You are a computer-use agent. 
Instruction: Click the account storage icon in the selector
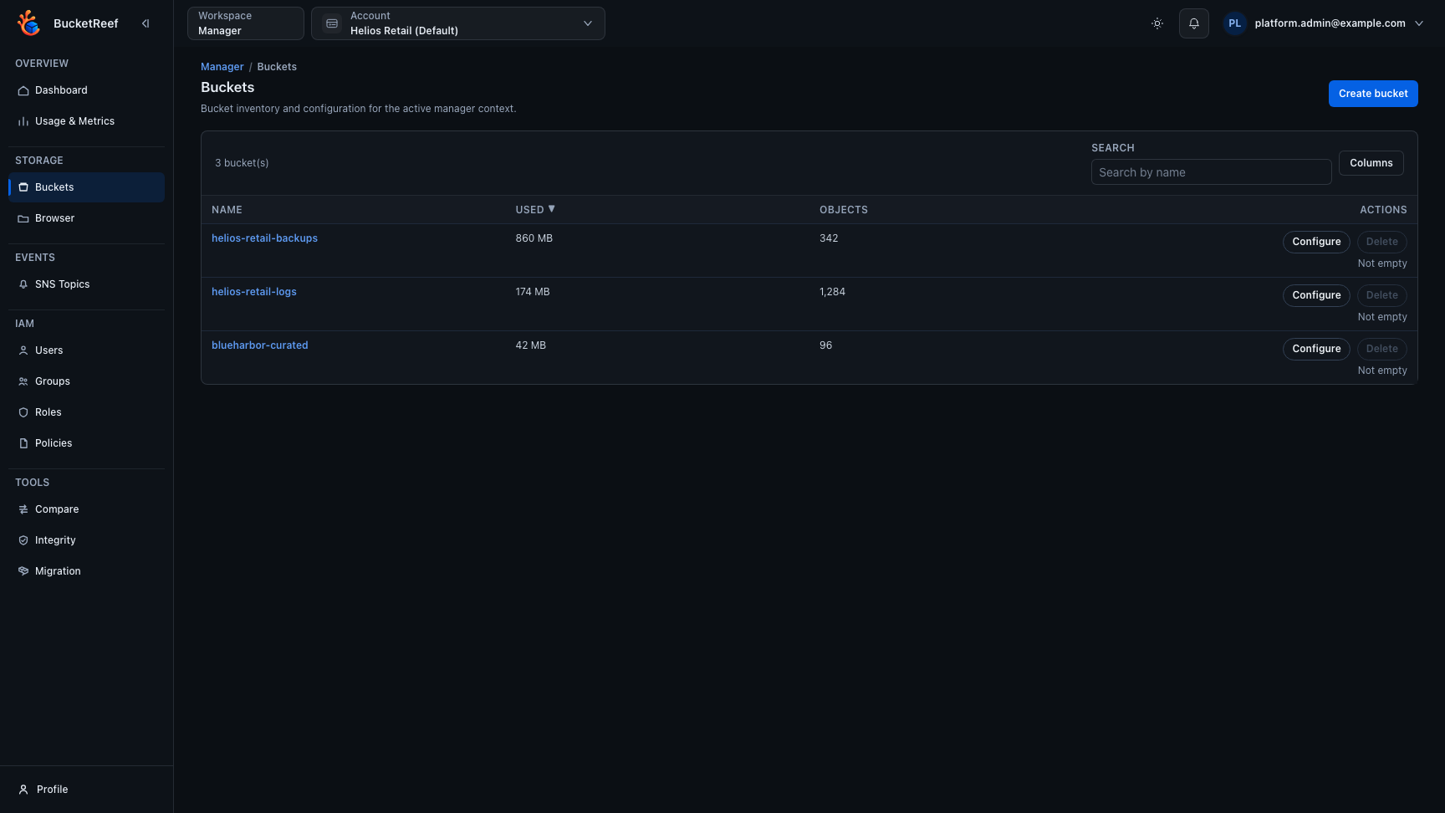pos(332,23)
